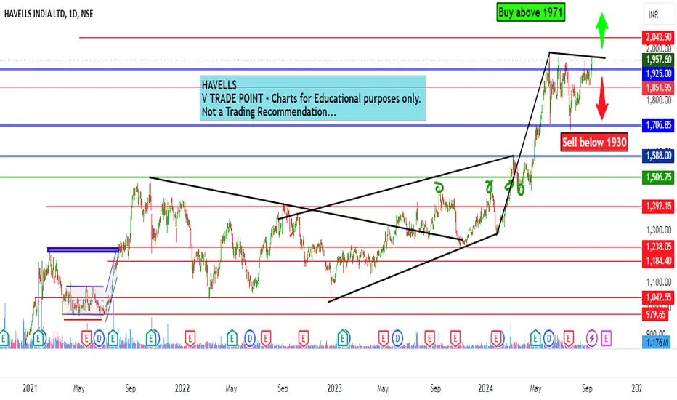The height and width of the screenshot is (400, 677).
Task: Click the 1.176M volume label
Action: tap(657, 343)
